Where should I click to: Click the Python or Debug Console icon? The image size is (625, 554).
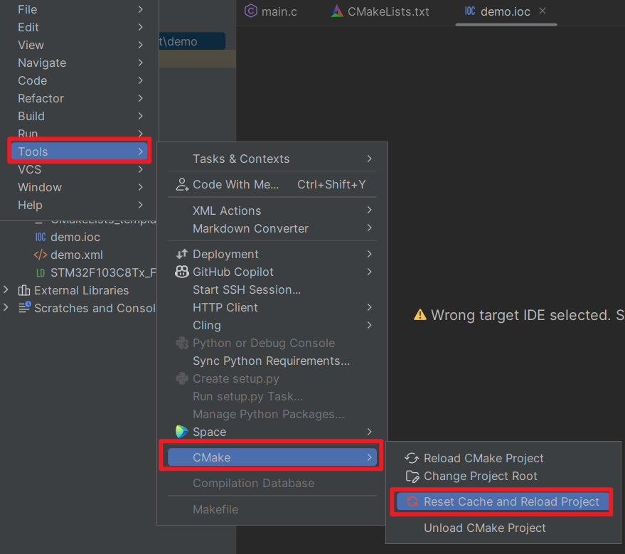pyautogui.click(x=182, y=343)
